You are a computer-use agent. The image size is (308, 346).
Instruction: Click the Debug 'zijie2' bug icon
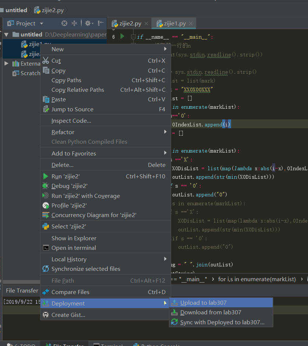coord(46,186)
